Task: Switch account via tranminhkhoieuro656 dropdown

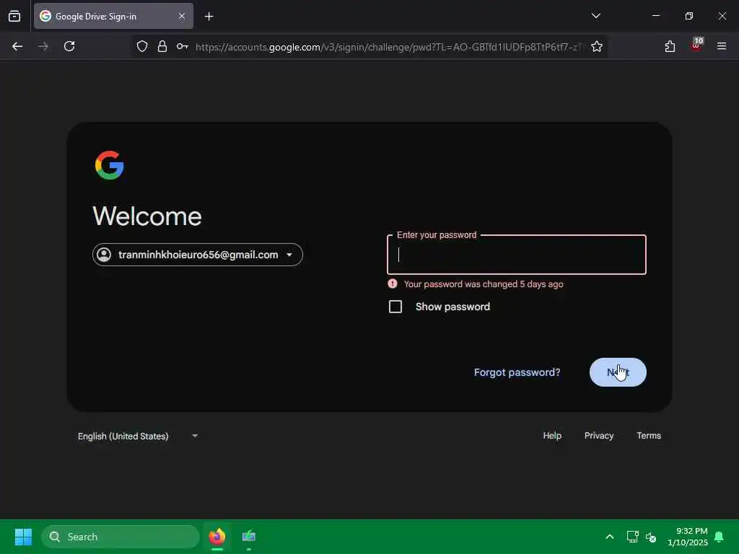Action: pyautogui.click(x=198, y=255)
